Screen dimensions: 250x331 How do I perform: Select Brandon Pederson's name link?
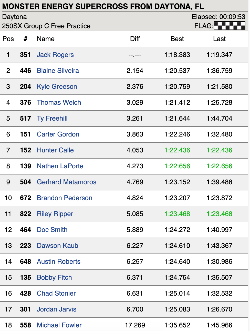[64, 198]
